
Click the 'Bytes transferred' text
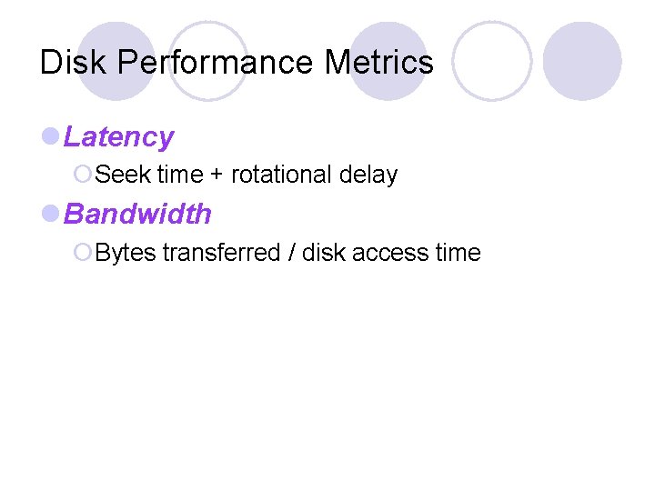186,253
